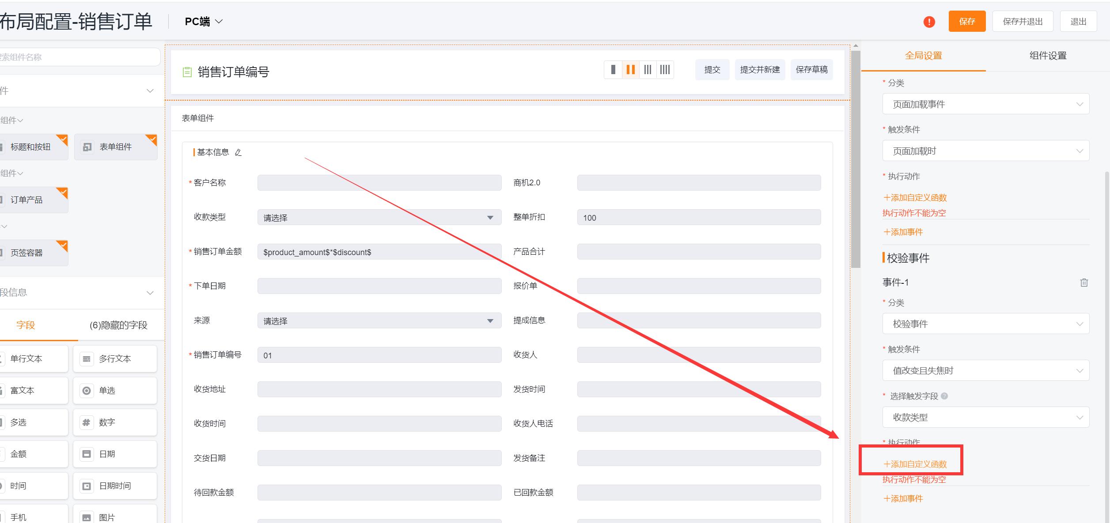
Task: Click the 销售订单编号 field showing 01
Action: pyautogui.click(x=379, y=355)
